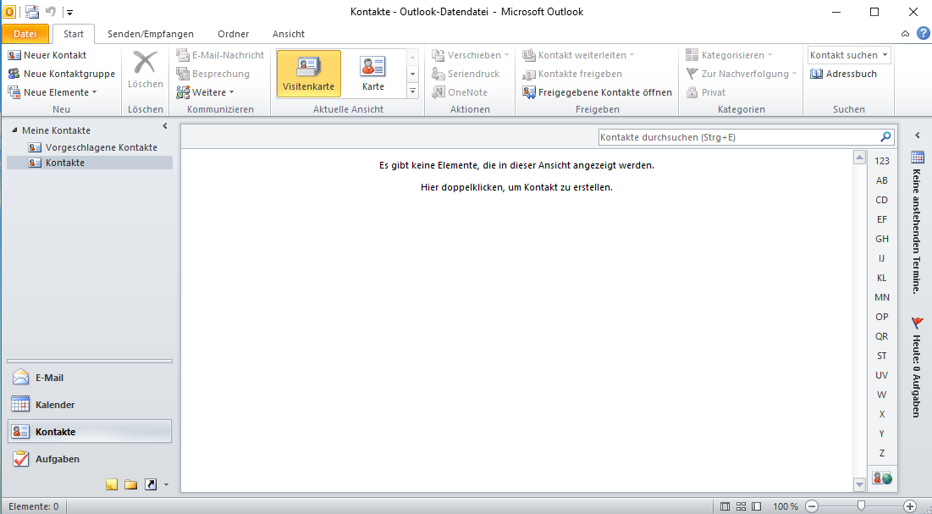The height and width of the screenshot is (514, 932).
Task: Customize the Quick Access Toolbar dropdown
Action: click(70, 12)
